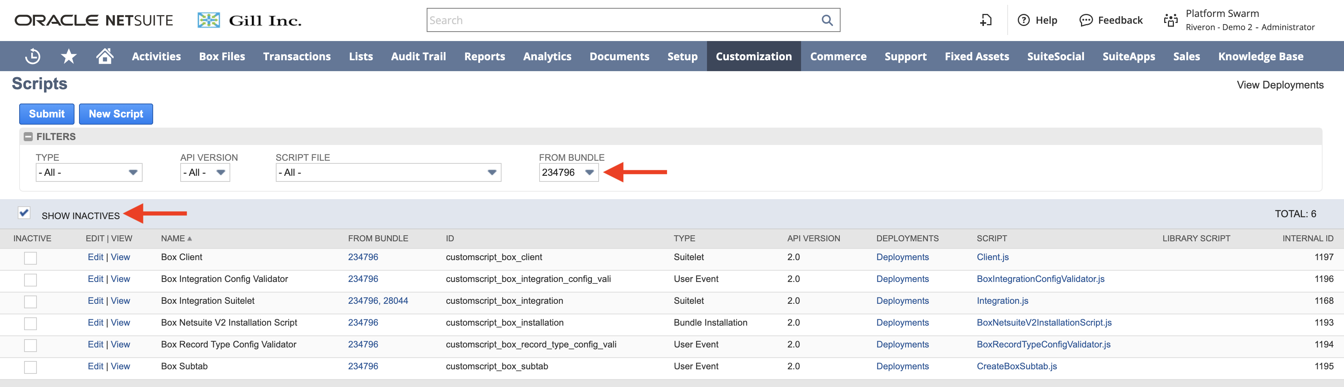Mark Box Subtab as inactive
This screenshot has width=1344, height=387.
point(31,367)
